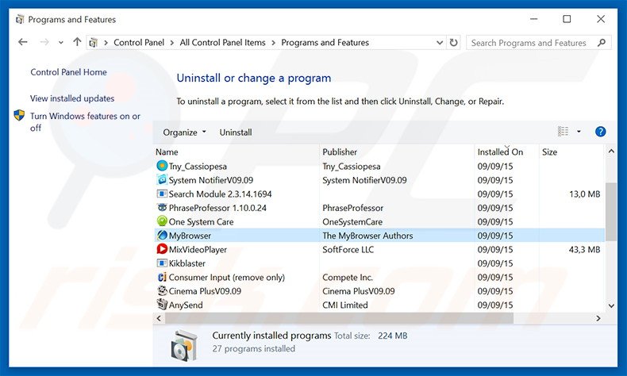Open Turn Windows features on or off
Image resolution: width=627 pixels, height=376 pixels.
pos(85,122)
